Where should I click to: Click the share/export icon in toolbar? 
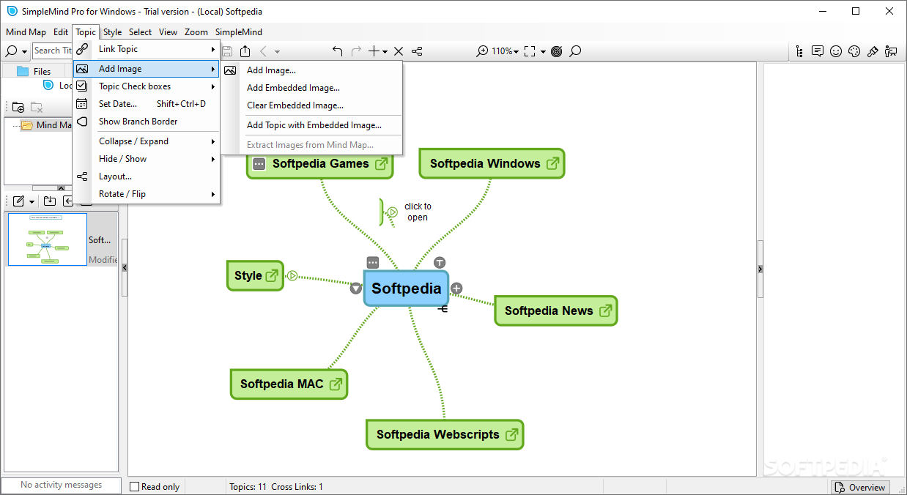click(245, 51)
